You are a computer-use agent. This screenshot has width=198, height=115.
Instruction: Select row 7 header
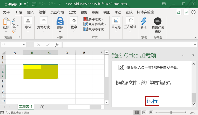[x=3, y=86]
